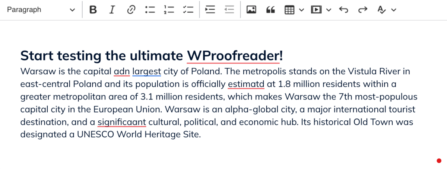Create a bulleted list
This screenshot has width=447, height=169.
click(150, 10)
